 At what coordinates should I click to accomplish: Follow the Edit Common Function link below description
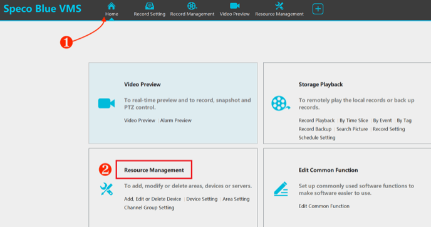point(324,206)
